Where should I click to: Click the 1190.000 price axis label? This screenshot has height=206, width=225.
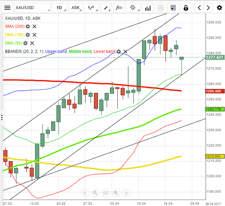(214, 191)
